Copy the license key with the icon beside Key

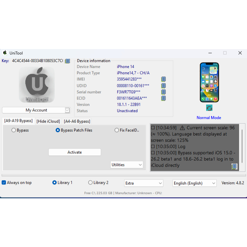pos(68,61)
